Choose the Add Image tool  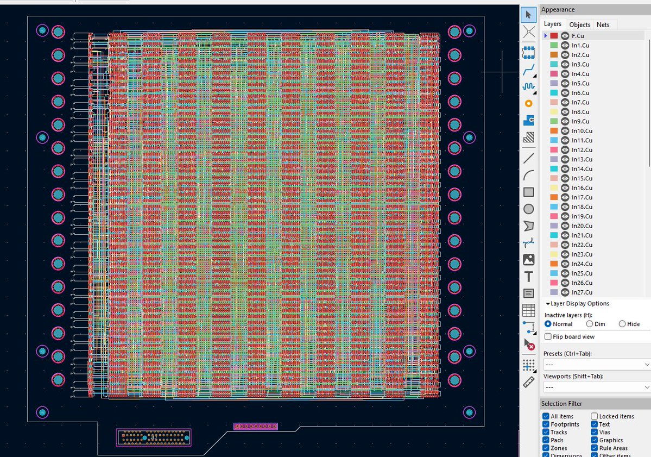(x=528, y=260)
